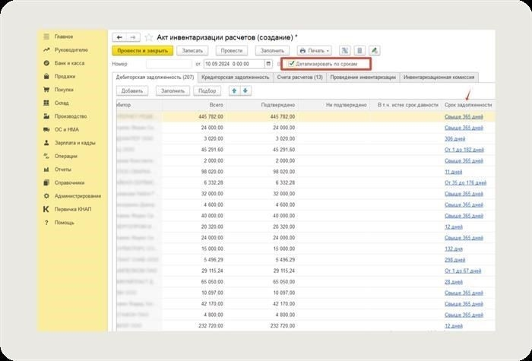This screenshot has width=532, height=361.
Task: Click the Записать button
Action: point(192,51)
